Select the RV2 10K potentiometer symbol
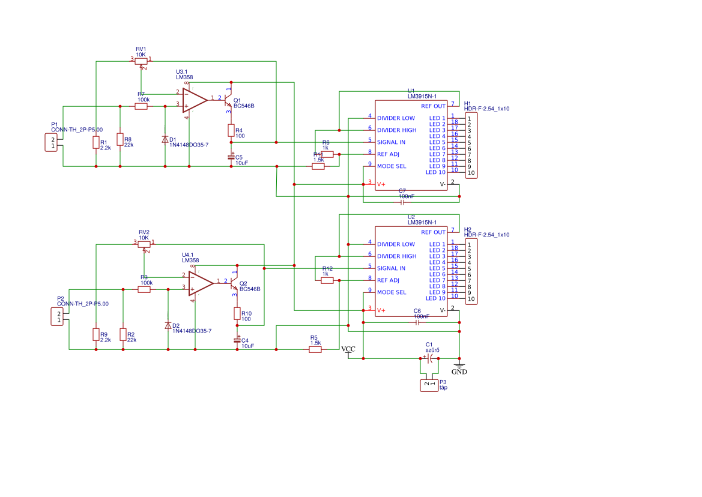 pos(144,245)
